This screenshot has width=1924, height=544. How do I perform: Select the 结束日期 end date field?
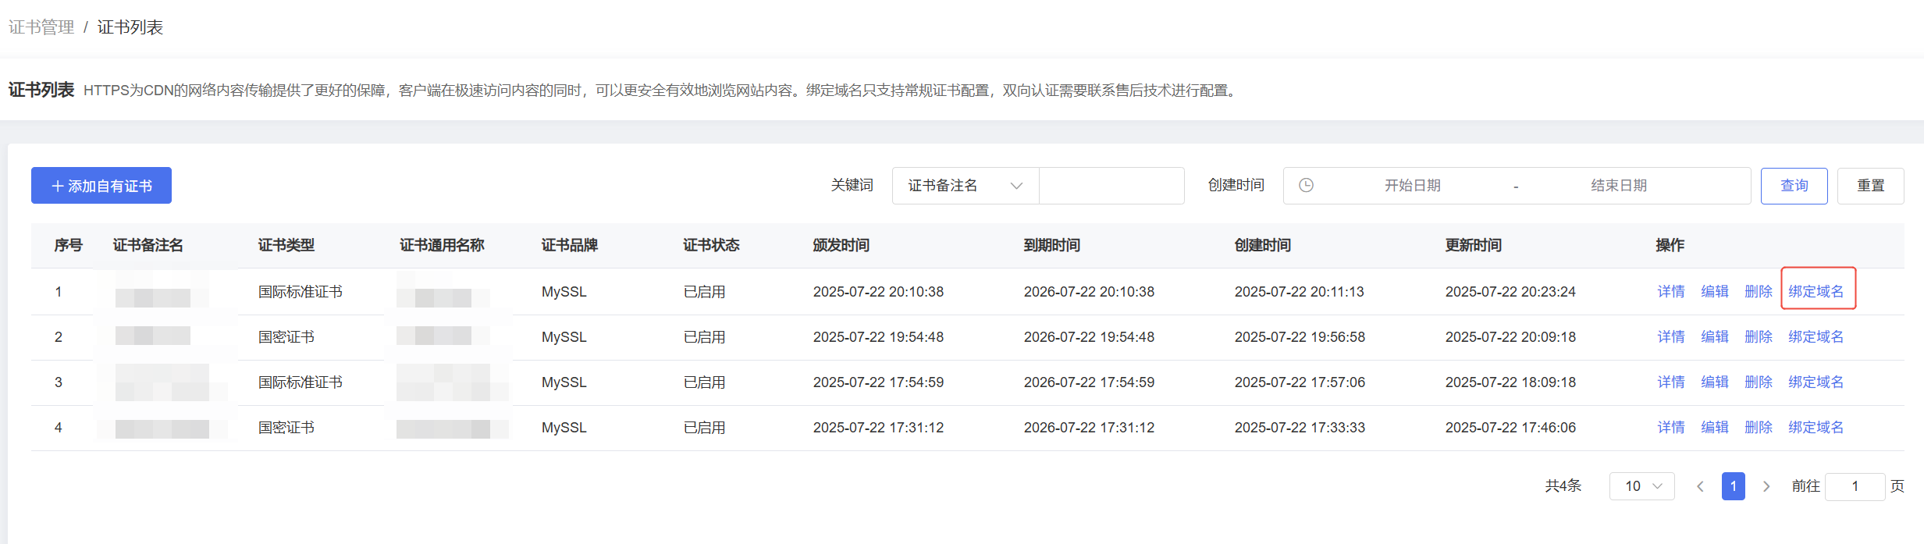(x=1619, y=186)
